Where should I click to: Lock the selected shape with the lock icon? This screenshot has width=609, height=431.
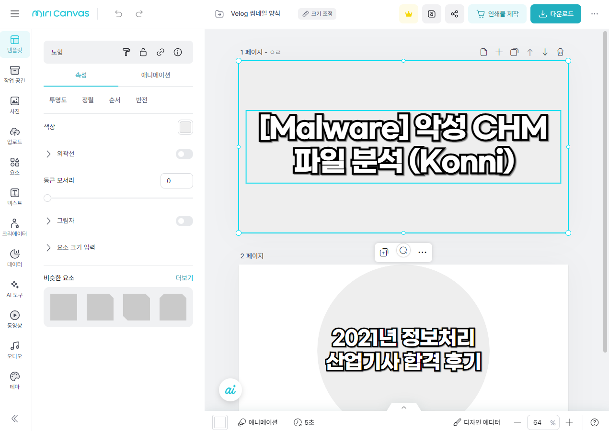tap(143, 52)
